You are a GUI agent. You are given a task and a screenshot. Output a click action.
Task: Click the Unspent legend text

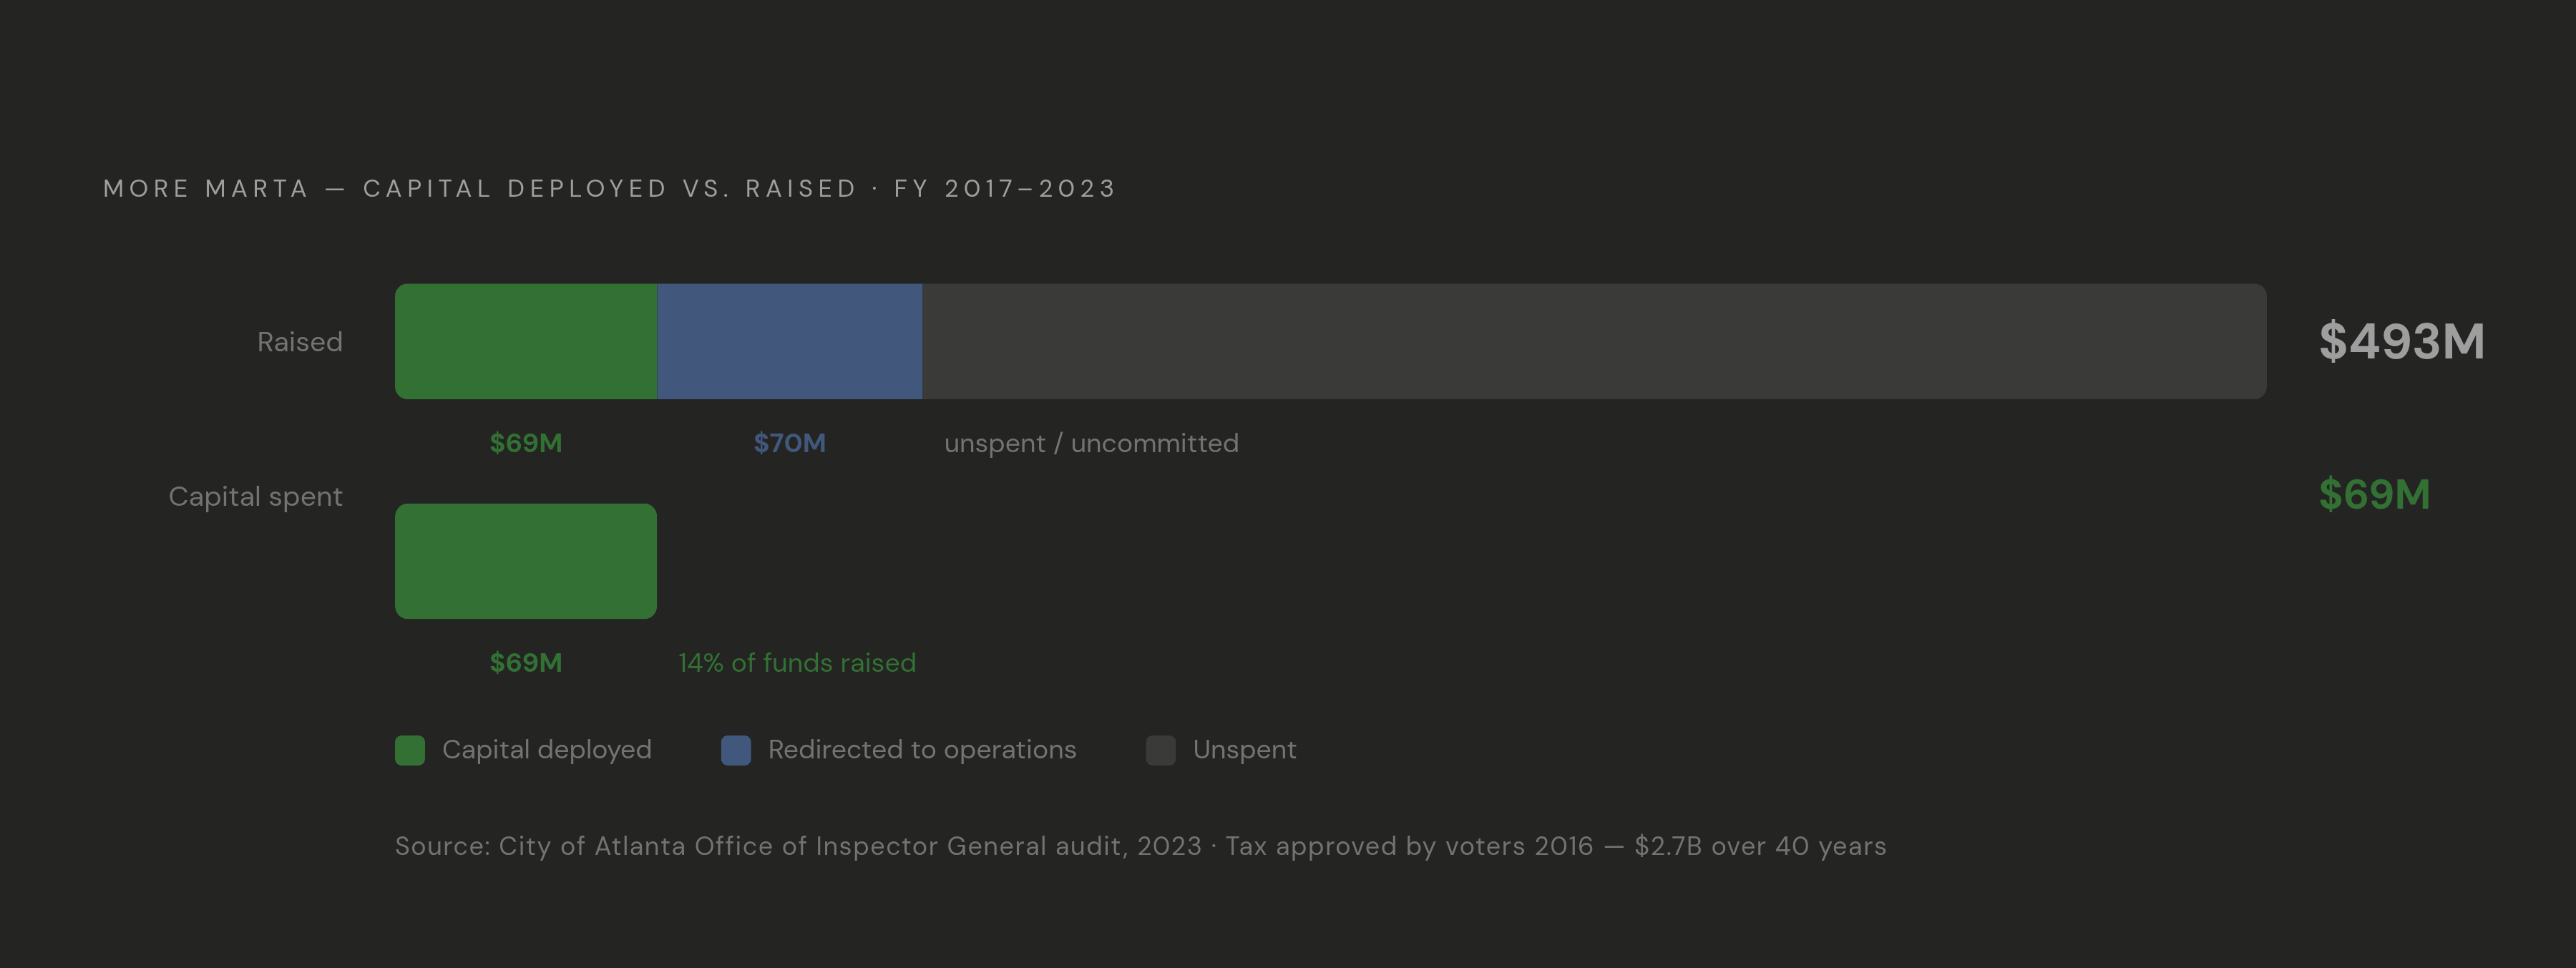(x=1244, y=750)
